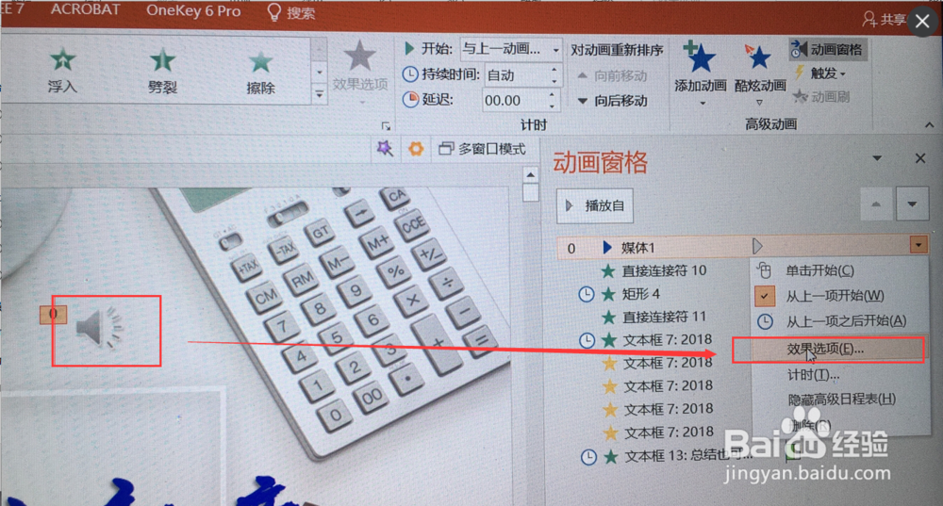Open the 触发 trigger dropdown
943x506 pixels.
[x=821, y=73]
